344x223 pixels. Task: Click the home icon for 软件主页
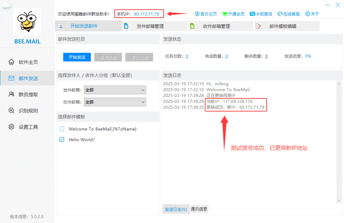tap(11, 62)
